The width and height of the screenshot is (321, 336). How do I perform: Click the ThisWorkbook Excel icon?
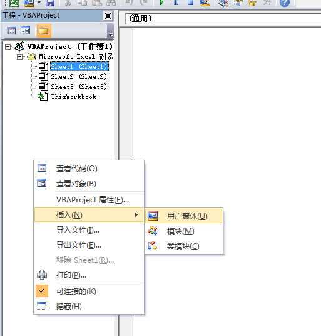click(43, 97)
